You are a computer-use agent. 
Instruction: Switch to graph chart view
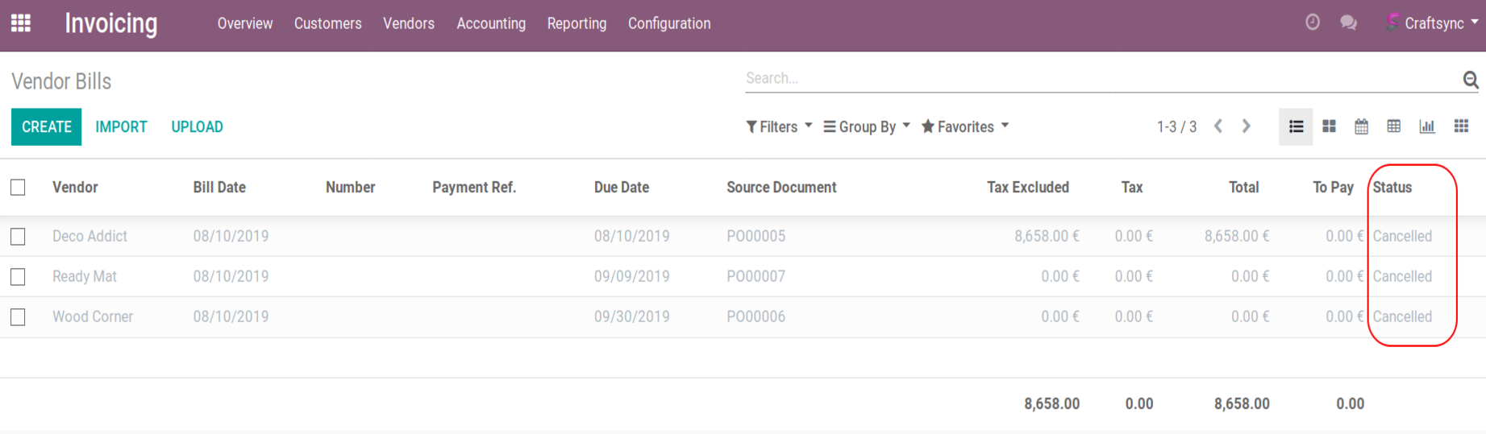click(1426, 126)
